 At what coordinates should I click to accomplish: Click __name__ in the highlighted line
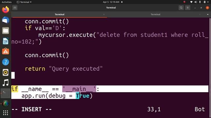35,89
